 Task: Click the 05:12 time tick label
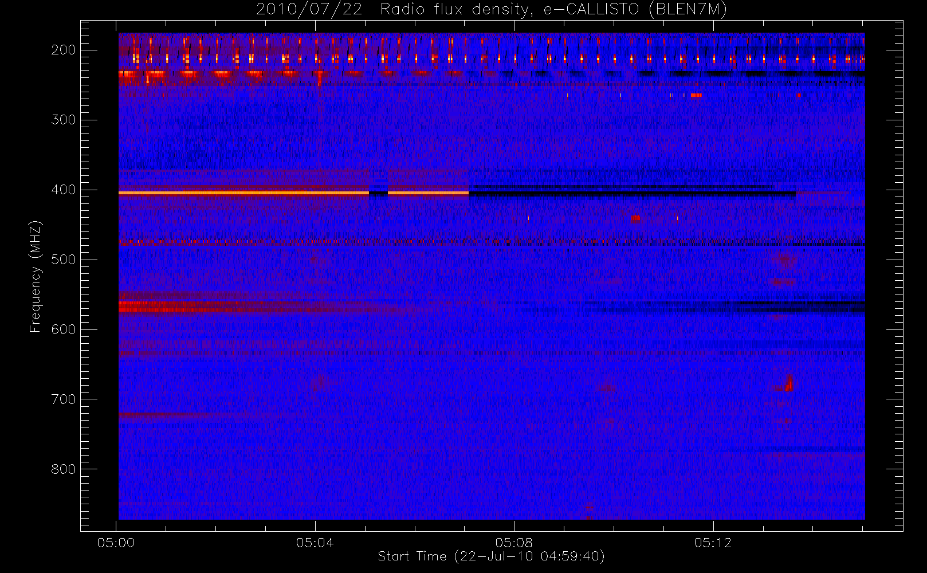pyautogui.click(x=713, y=543)
